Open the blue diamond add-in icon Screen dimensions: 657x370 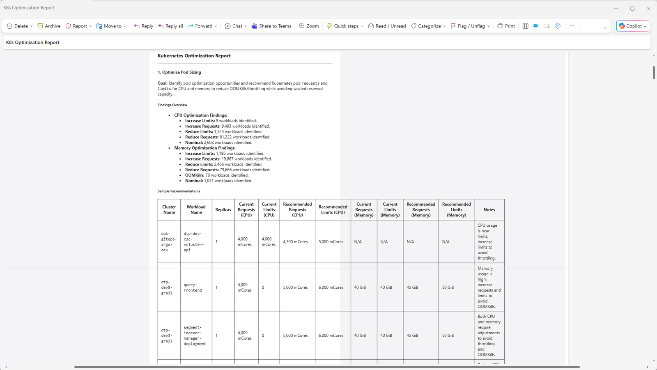point(558,26)
